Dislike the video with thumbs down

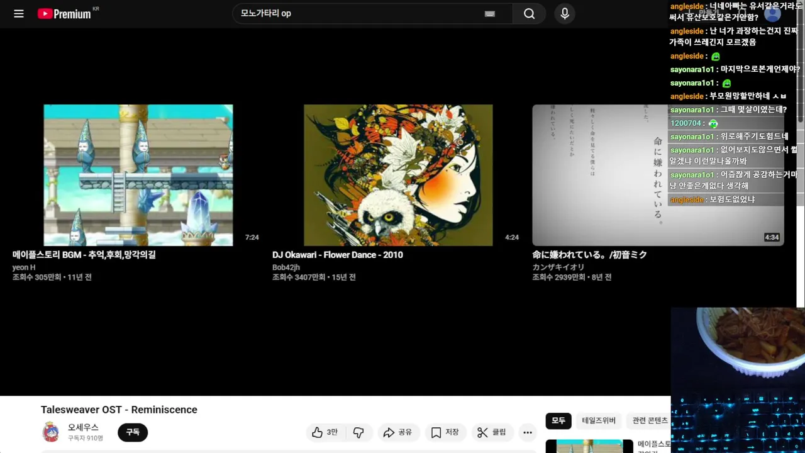pos(358,432)
